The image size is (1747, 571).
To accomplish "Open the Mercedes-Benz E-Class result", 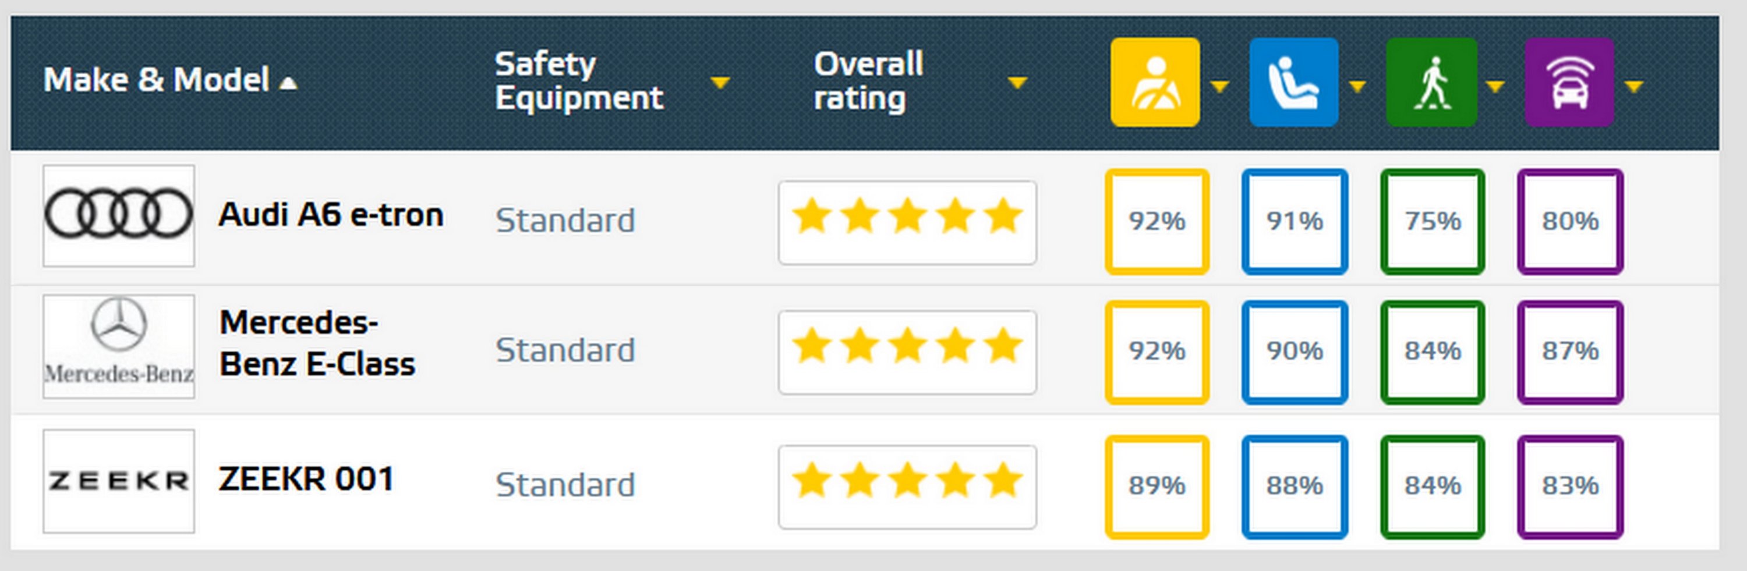I will [317, 343].
